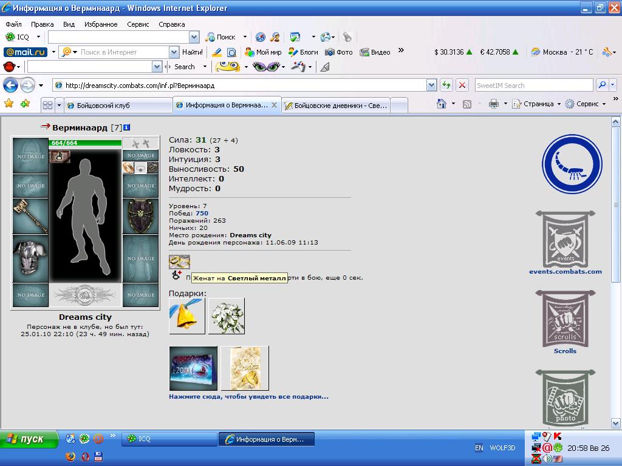622x466 pixels.
Task: Open the scorpion clan emblem
Action: (x=572, y=164)
